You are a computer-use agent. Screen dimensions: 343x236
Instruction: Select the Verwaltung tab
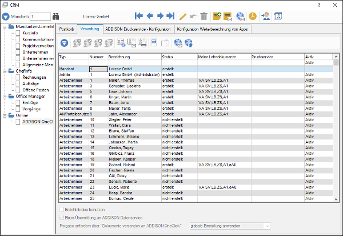pos(90,29)
